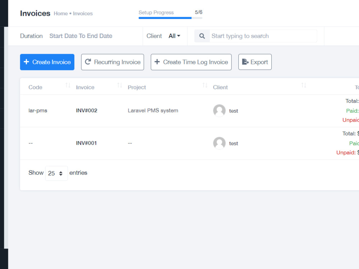Click Code column header
The image size is (359, 269).
(x=35, y=87)
